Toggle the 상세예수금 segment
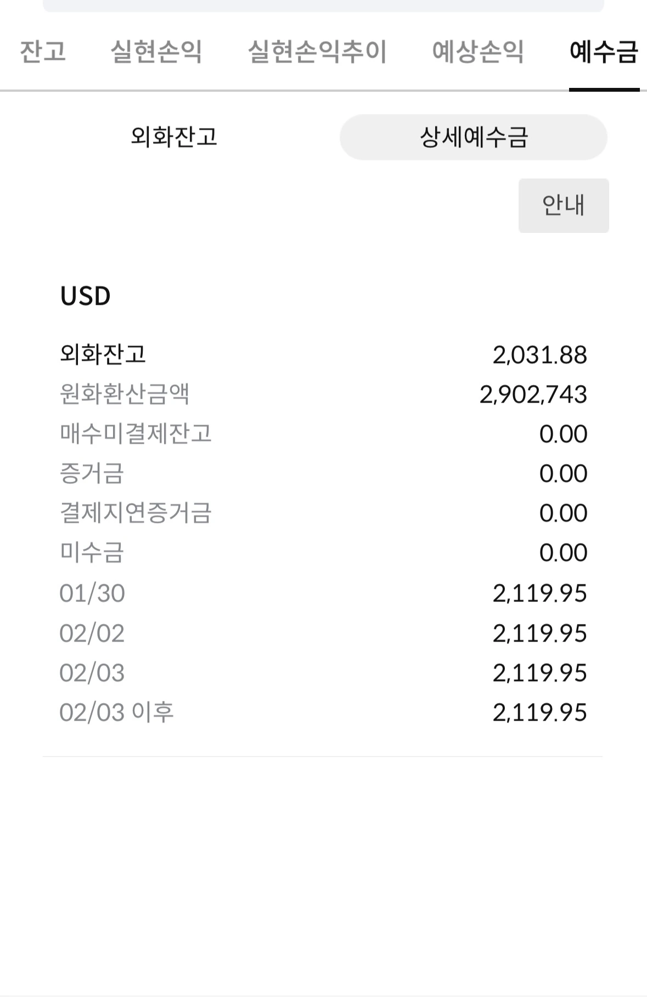This screenshot has height=997, width=647. coord(473,137)
